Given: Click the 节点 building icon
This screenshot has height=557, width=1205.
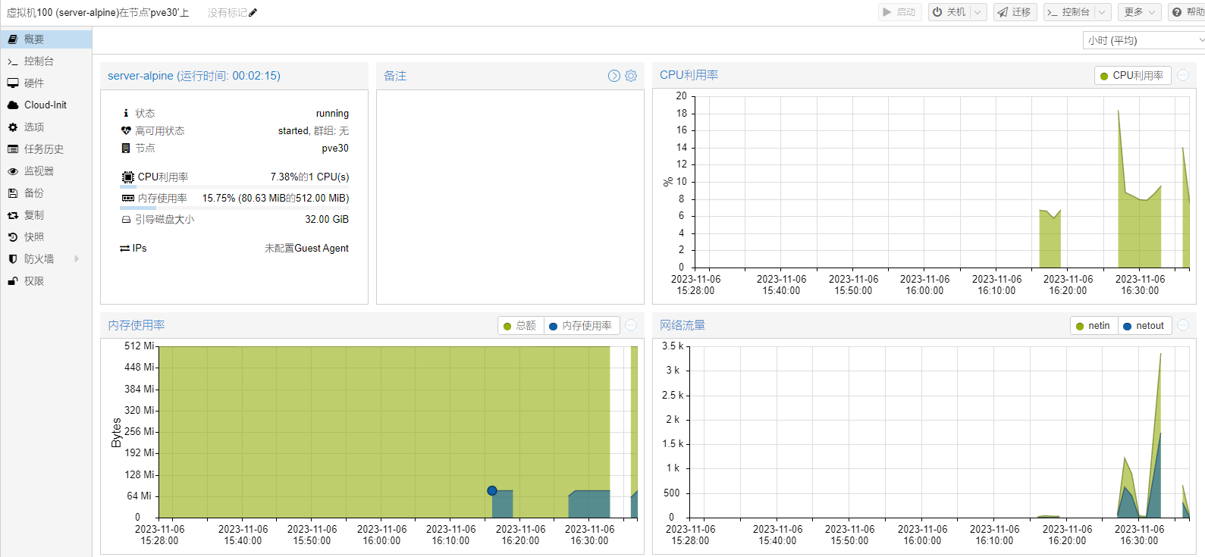Looking at the screenshot, I should click(126, 148).
